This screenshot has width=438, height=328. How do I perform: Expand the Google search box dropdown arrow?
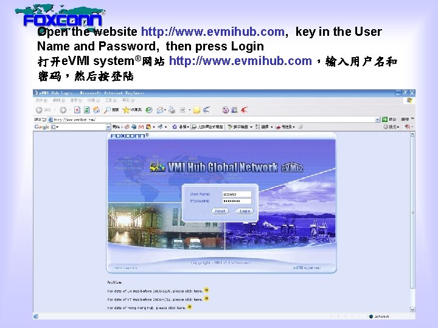[x=108, y=127]
